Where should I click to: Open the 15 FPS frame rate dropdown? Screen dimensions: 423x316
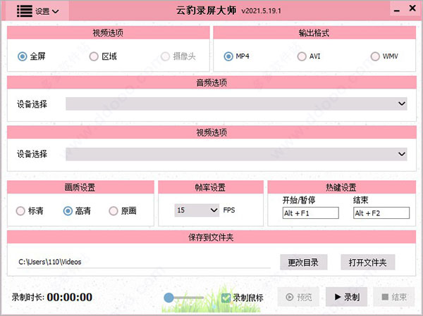(x=197, y=210)
